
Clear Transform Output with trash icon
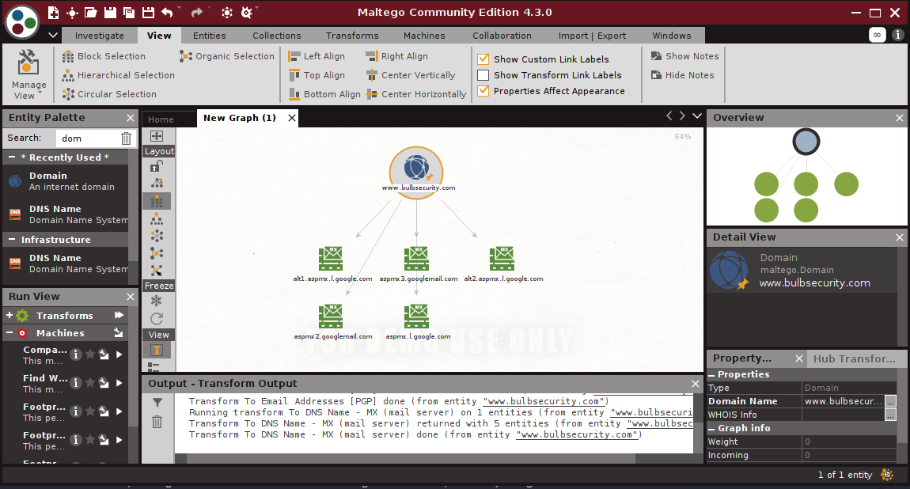(157, 422)
